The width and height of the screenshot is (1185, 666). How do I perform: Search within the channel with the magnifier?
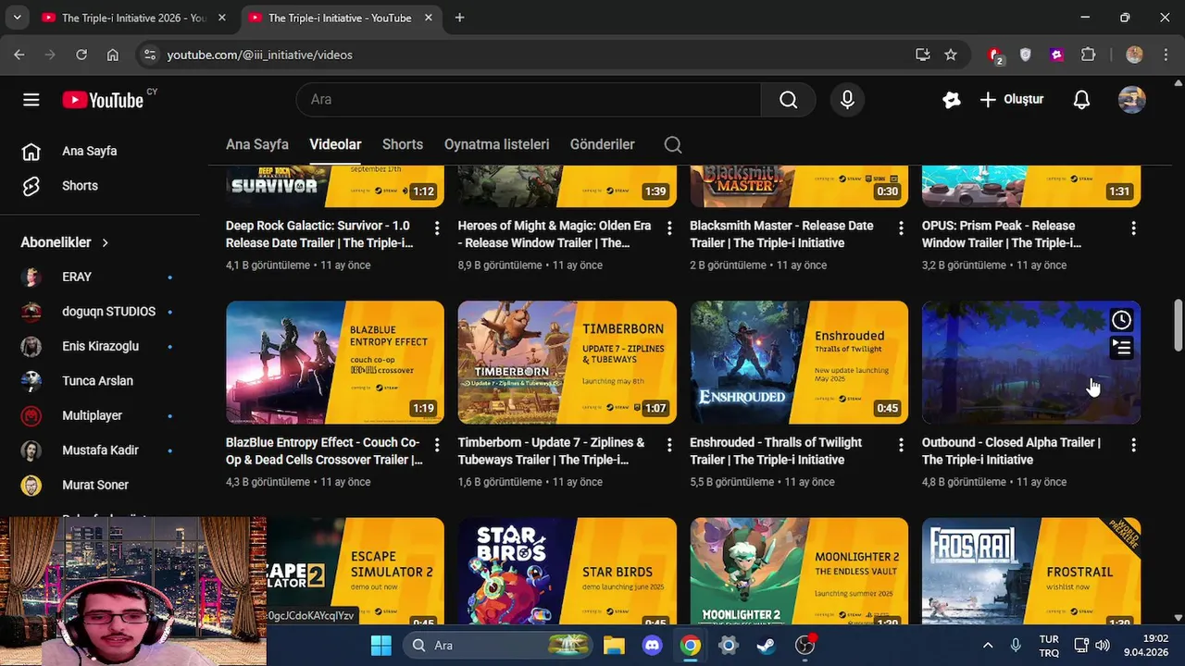tap(673, 144)
